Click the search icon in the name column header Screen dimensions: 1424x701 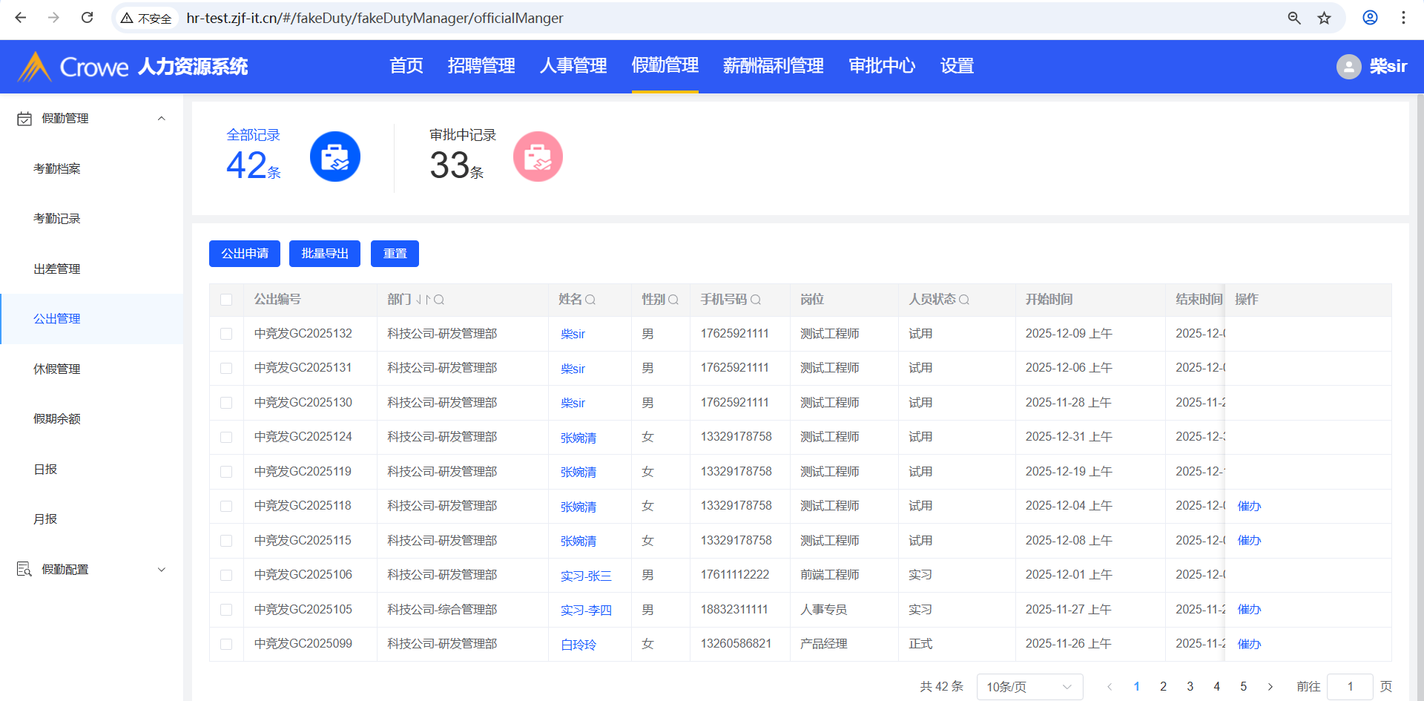[590, 300]
